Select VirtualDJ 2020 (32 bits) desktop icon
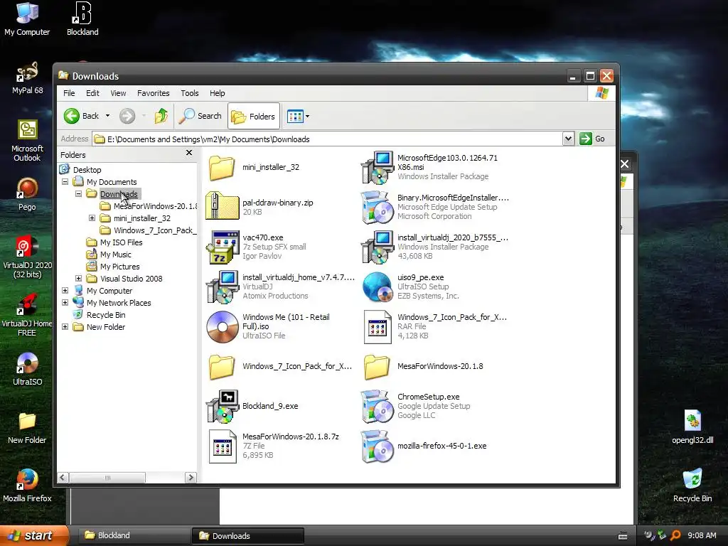The height and width of the screenshot is (546, 728). point(28,257)
